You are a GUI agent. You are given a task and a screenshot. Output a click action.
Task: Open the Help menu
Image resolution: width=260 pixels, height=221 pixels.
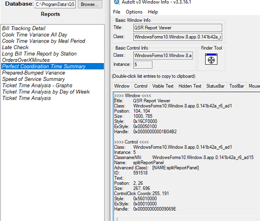153,12
